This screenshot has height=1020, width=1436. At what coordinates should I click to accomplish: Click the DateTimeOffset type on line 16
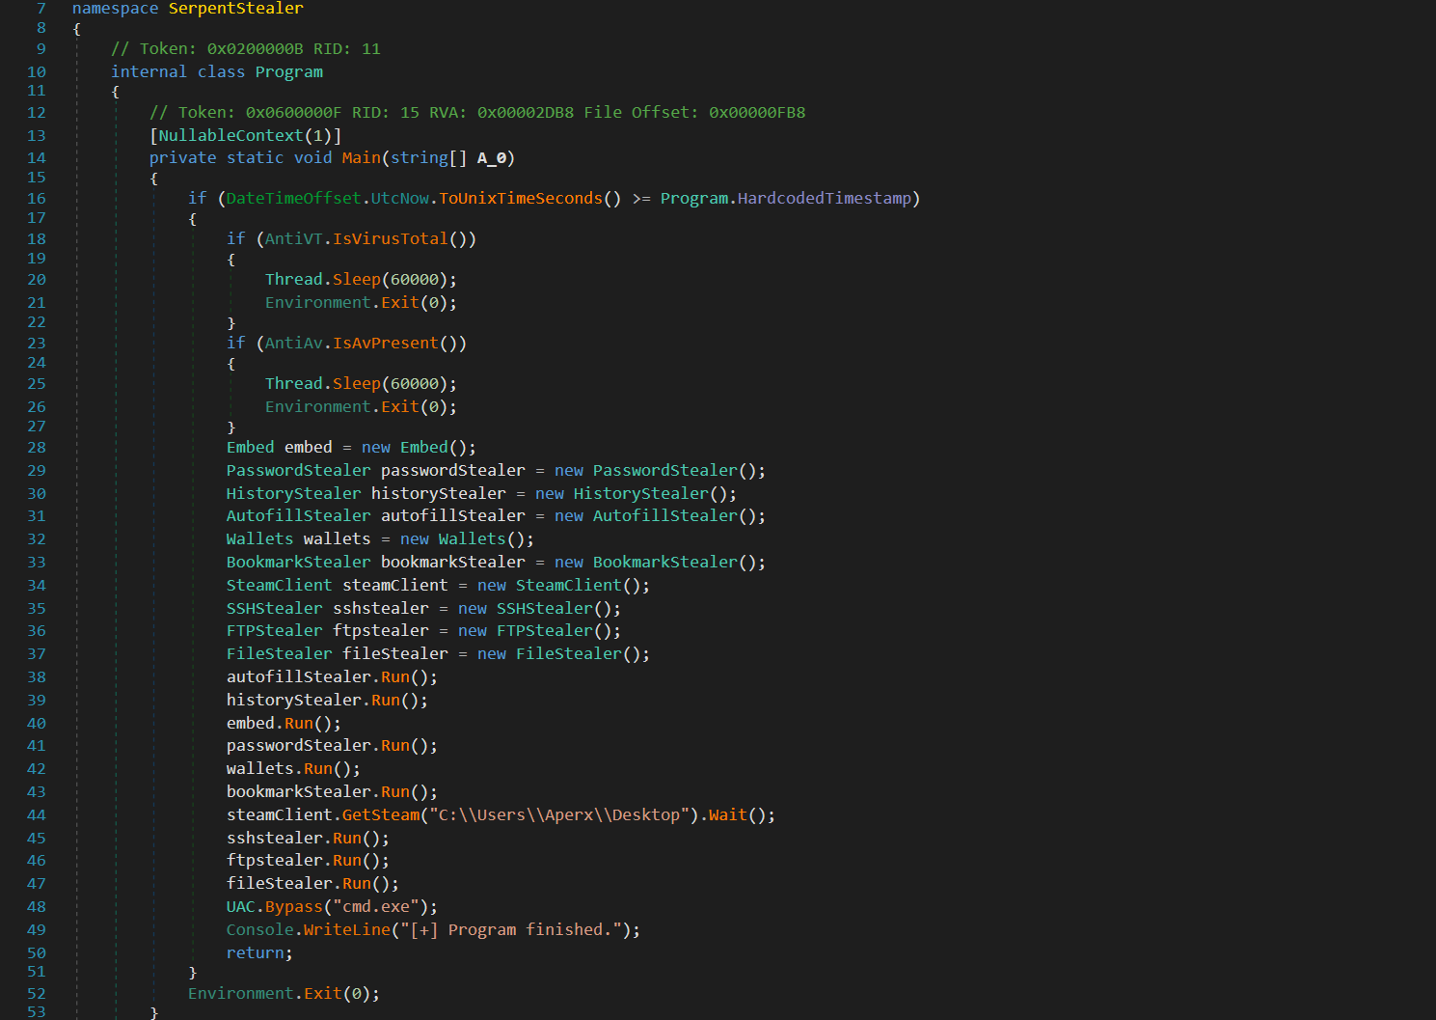pyautogui.click(x=294, y=199)
